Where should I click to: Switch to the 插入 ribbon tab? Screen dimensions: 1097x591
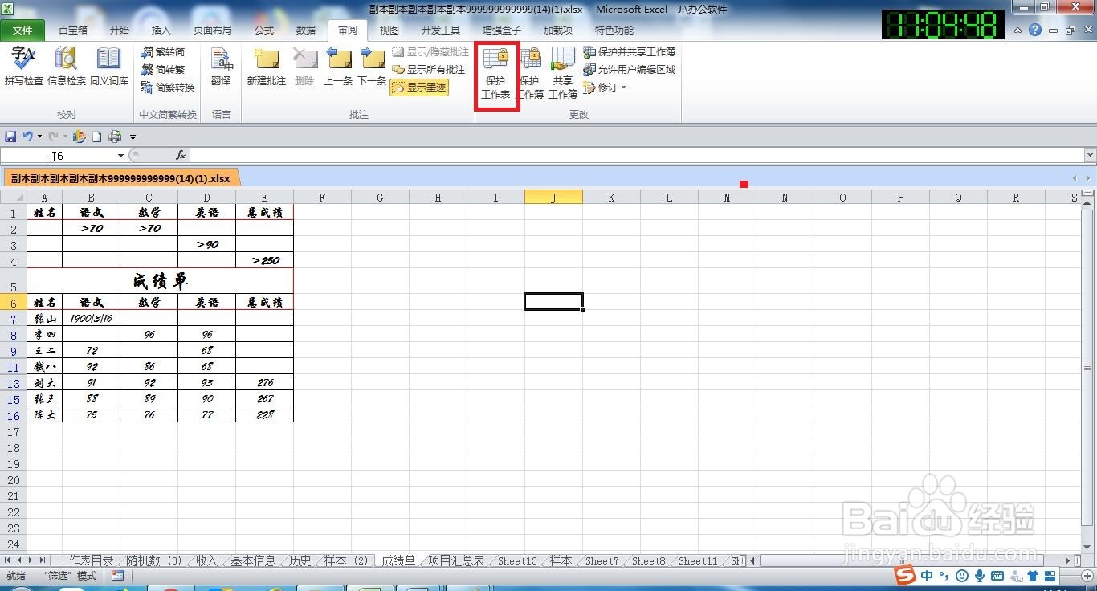click(x=161, y=31)
